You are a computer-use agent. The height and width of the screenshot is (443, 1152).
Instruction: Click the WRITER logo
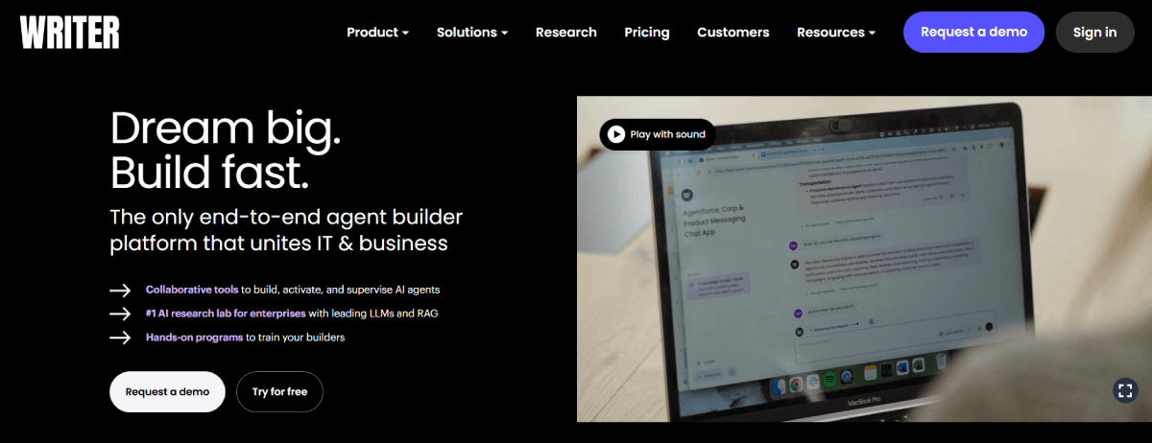coord(69,32)
